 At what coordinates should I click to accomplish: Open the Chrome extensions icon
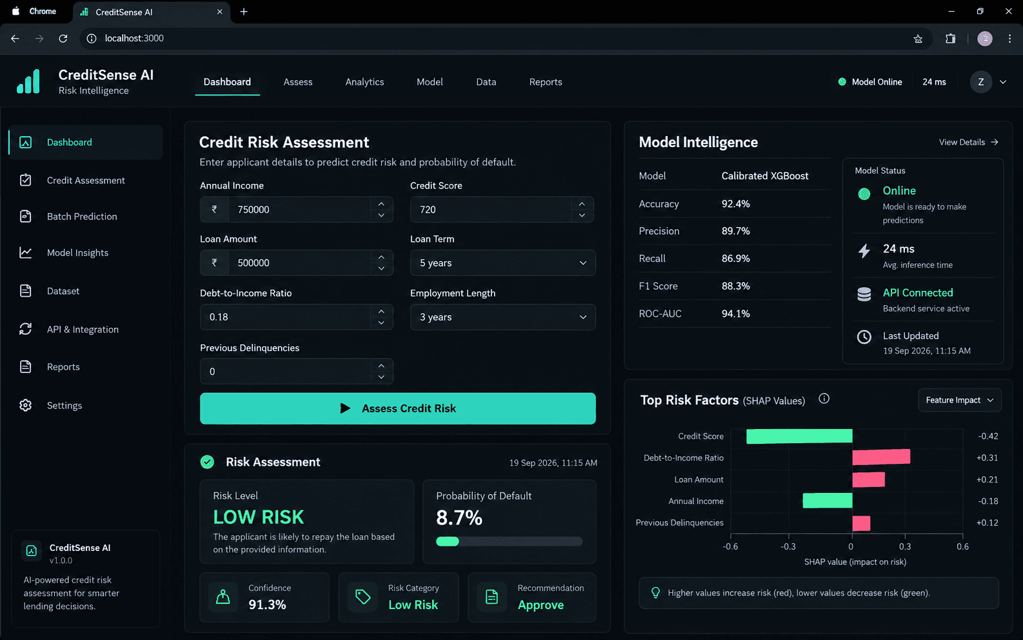point(950,39)
